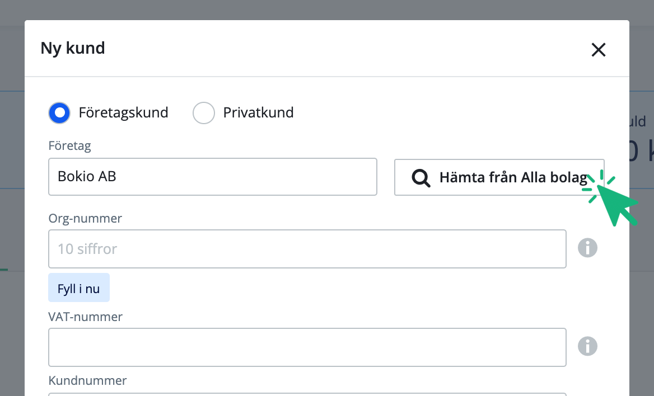Click the Företag field showing Bokio AB
Image resolution: width=654 pixels, height=396 pixels.
coord(213,176)
